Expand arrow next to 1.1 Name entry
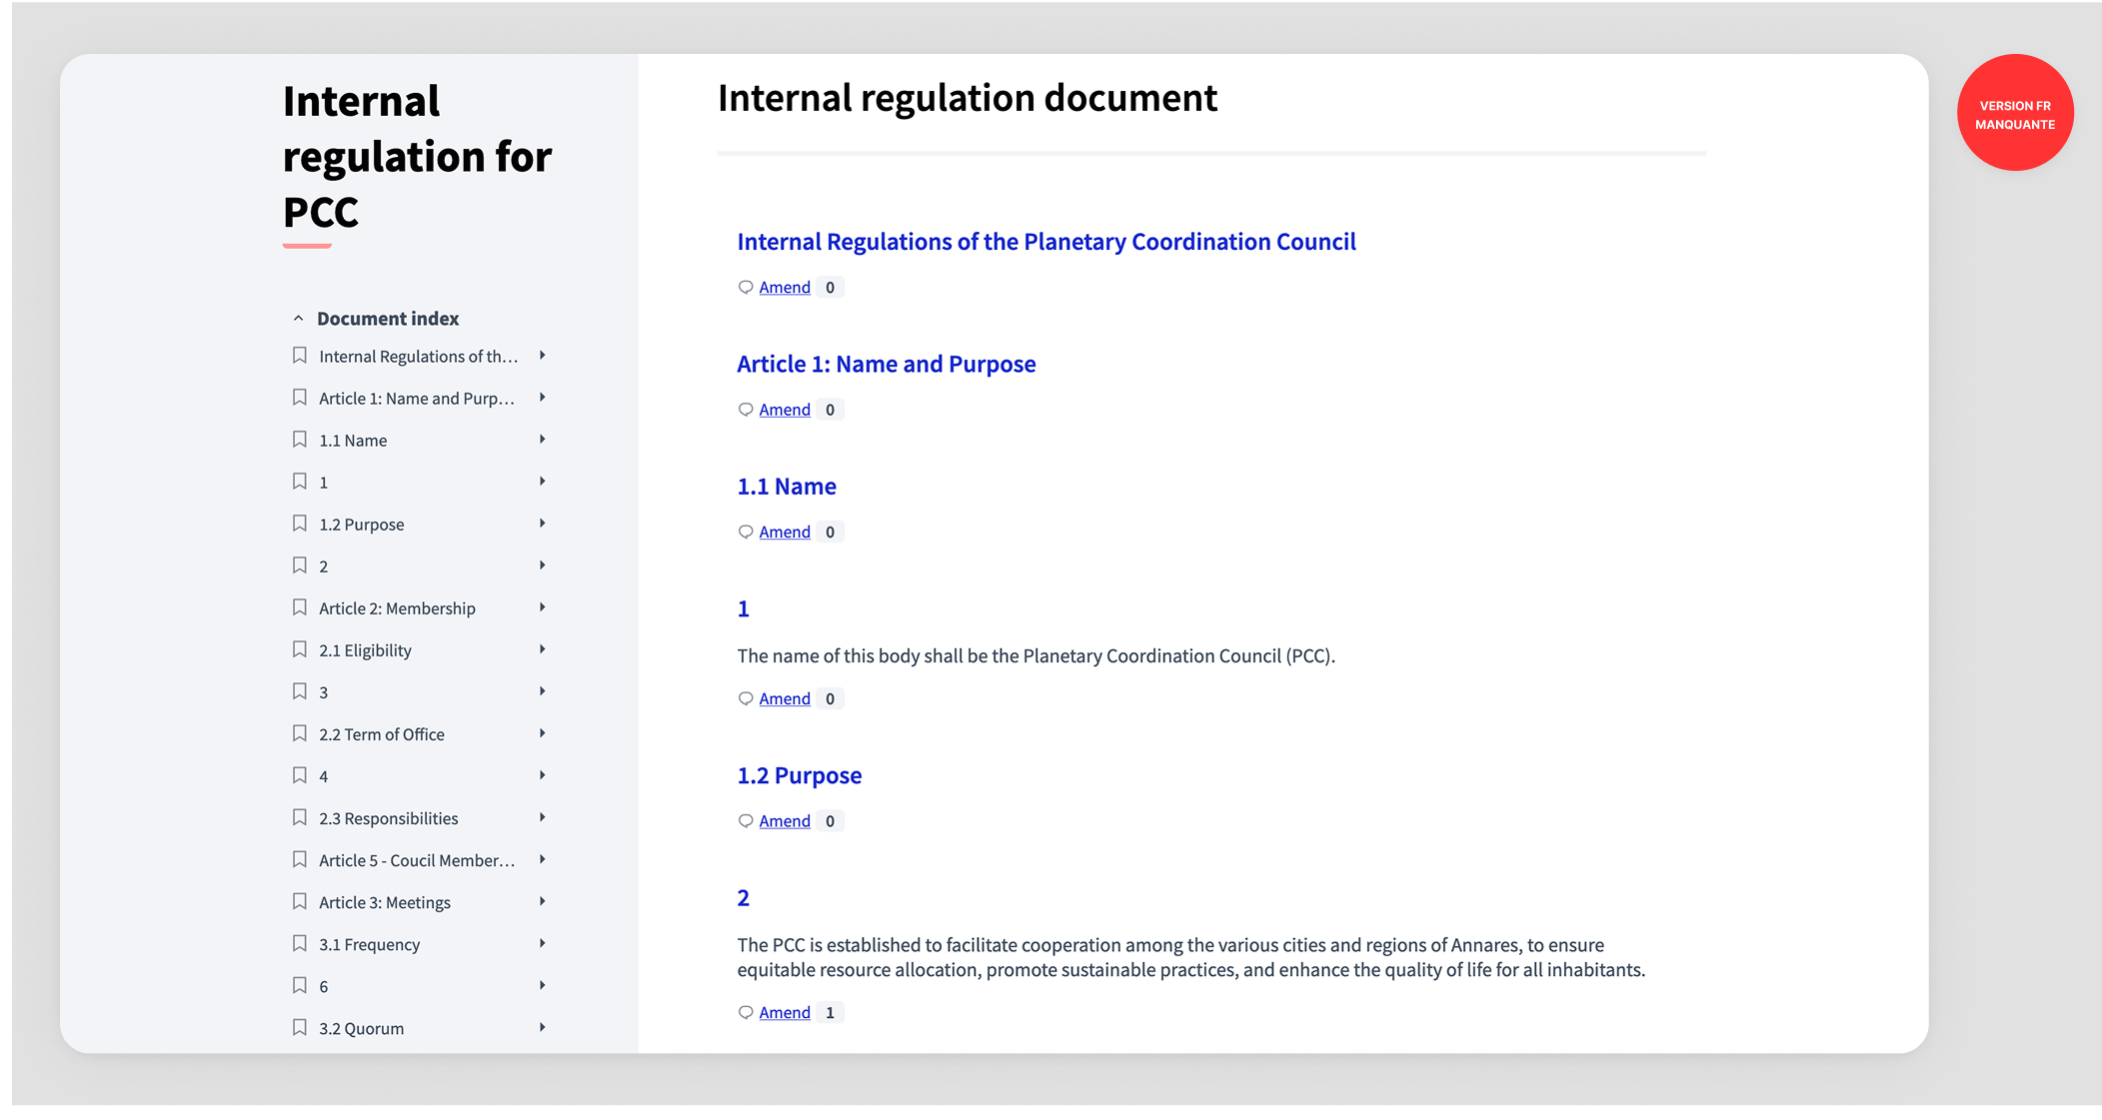Viewport: 2102px width, 1120px height. pos(543,440)
